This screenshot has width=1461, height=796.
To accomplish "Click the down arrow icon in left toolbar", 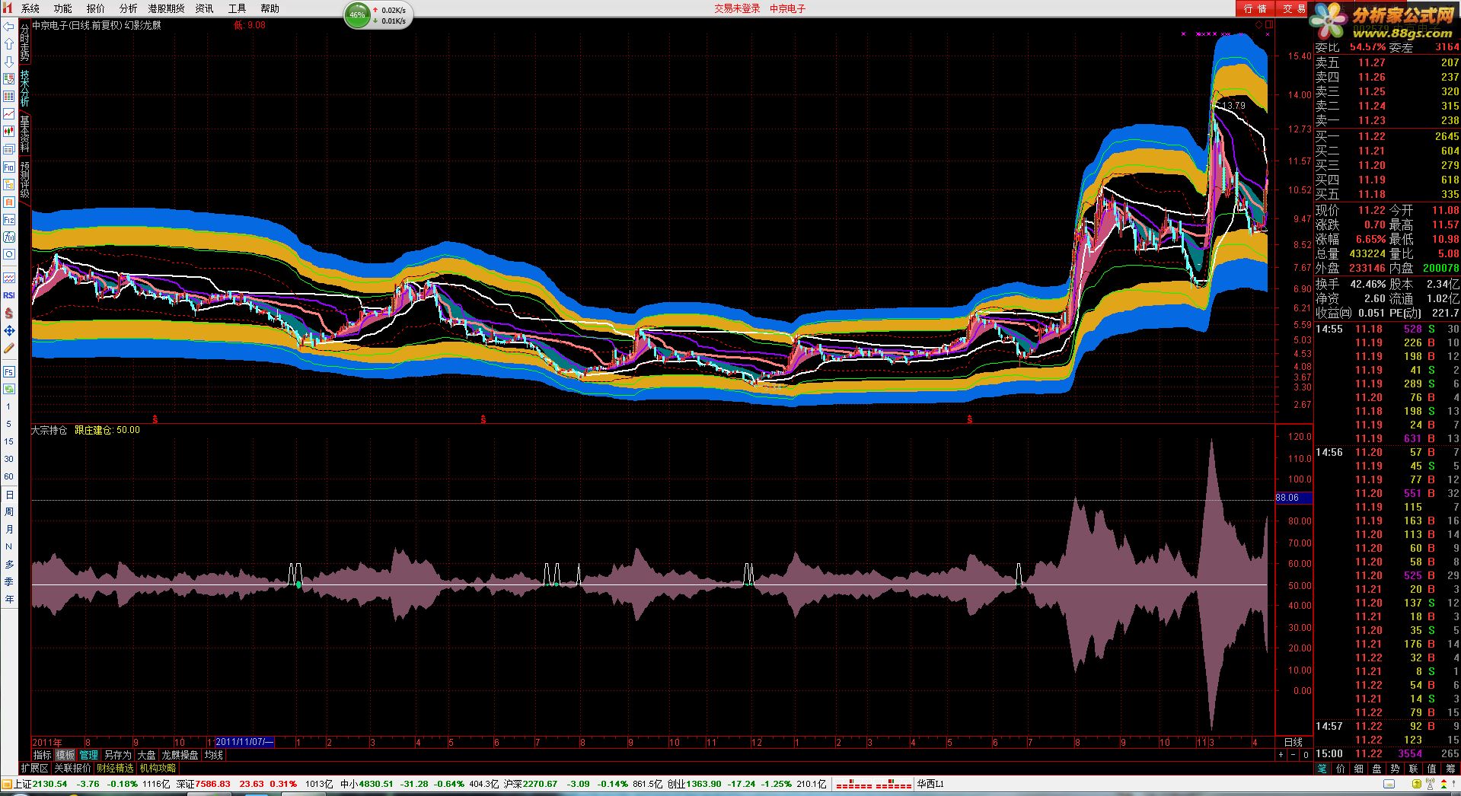I will [9, 62].
